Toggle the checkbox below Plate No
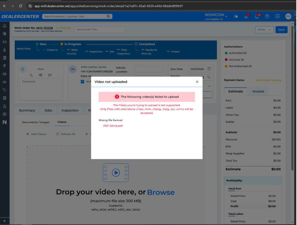The height and width of the screenshot is (225, 297). [x=83, y=81]
